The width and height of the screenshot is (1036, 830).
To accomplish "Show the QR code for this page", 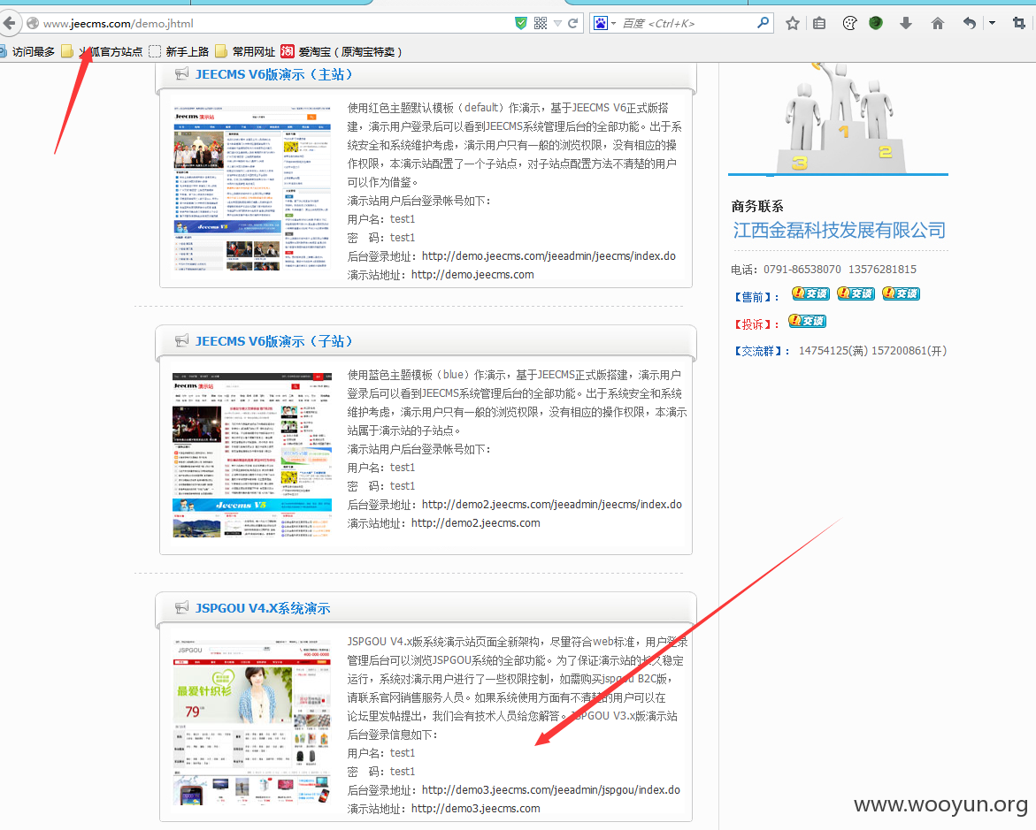I will point(541,24).
